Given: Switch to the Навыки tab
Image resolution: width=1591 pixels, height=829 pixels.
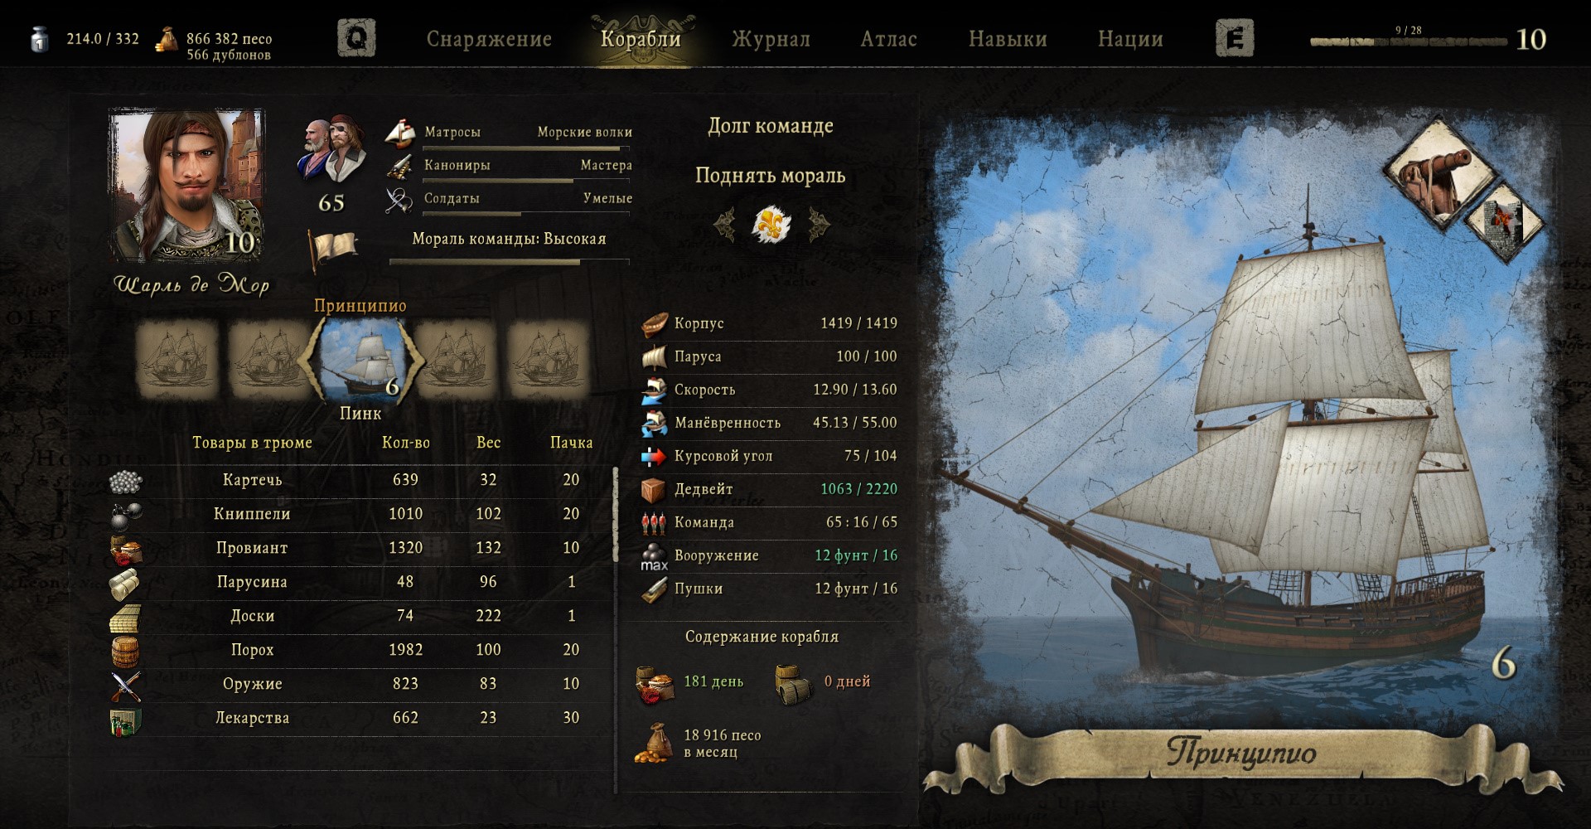Looking at the screenshot, I should click(1008, 39).
